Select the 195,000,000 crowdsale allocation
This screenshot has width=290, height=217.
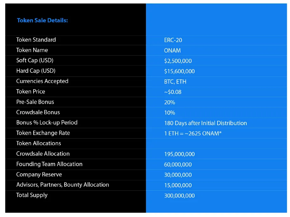click(180, 154)
